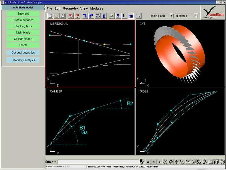The width and height of the screenshot is (226, 170).
Task: Click the fit view circle-in-square icon
Action: (x=211, y=162)
